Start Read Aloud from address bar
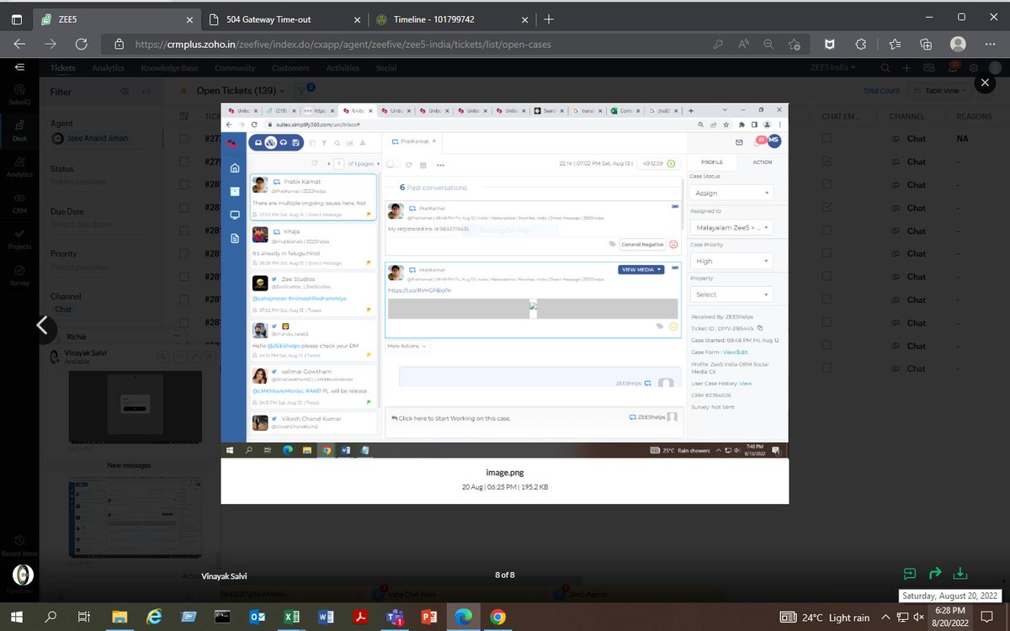 pos(744,45)
